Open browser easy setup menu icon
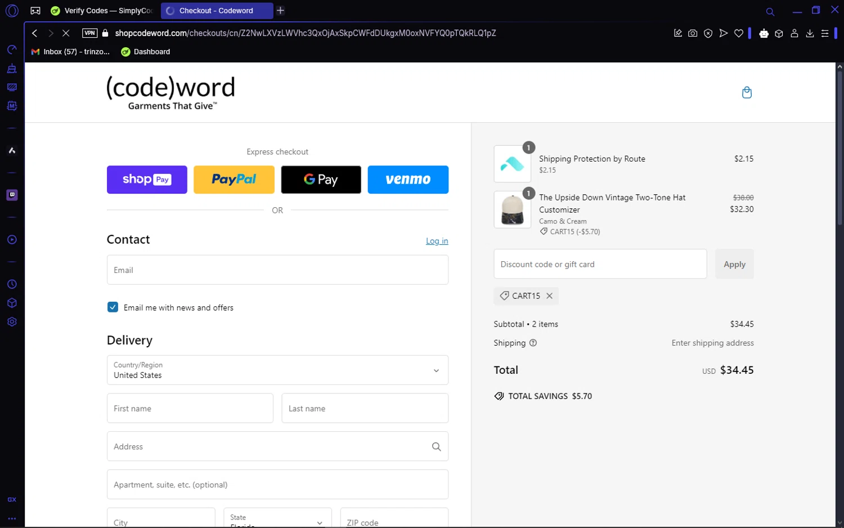Screen dimensions: 844x528 coord(825,33)
